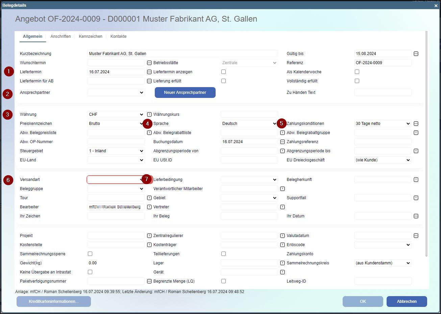Open date picker beside Buchungsdatum field
The height and width of the screenshot is (314, 441).
point(283,142)
